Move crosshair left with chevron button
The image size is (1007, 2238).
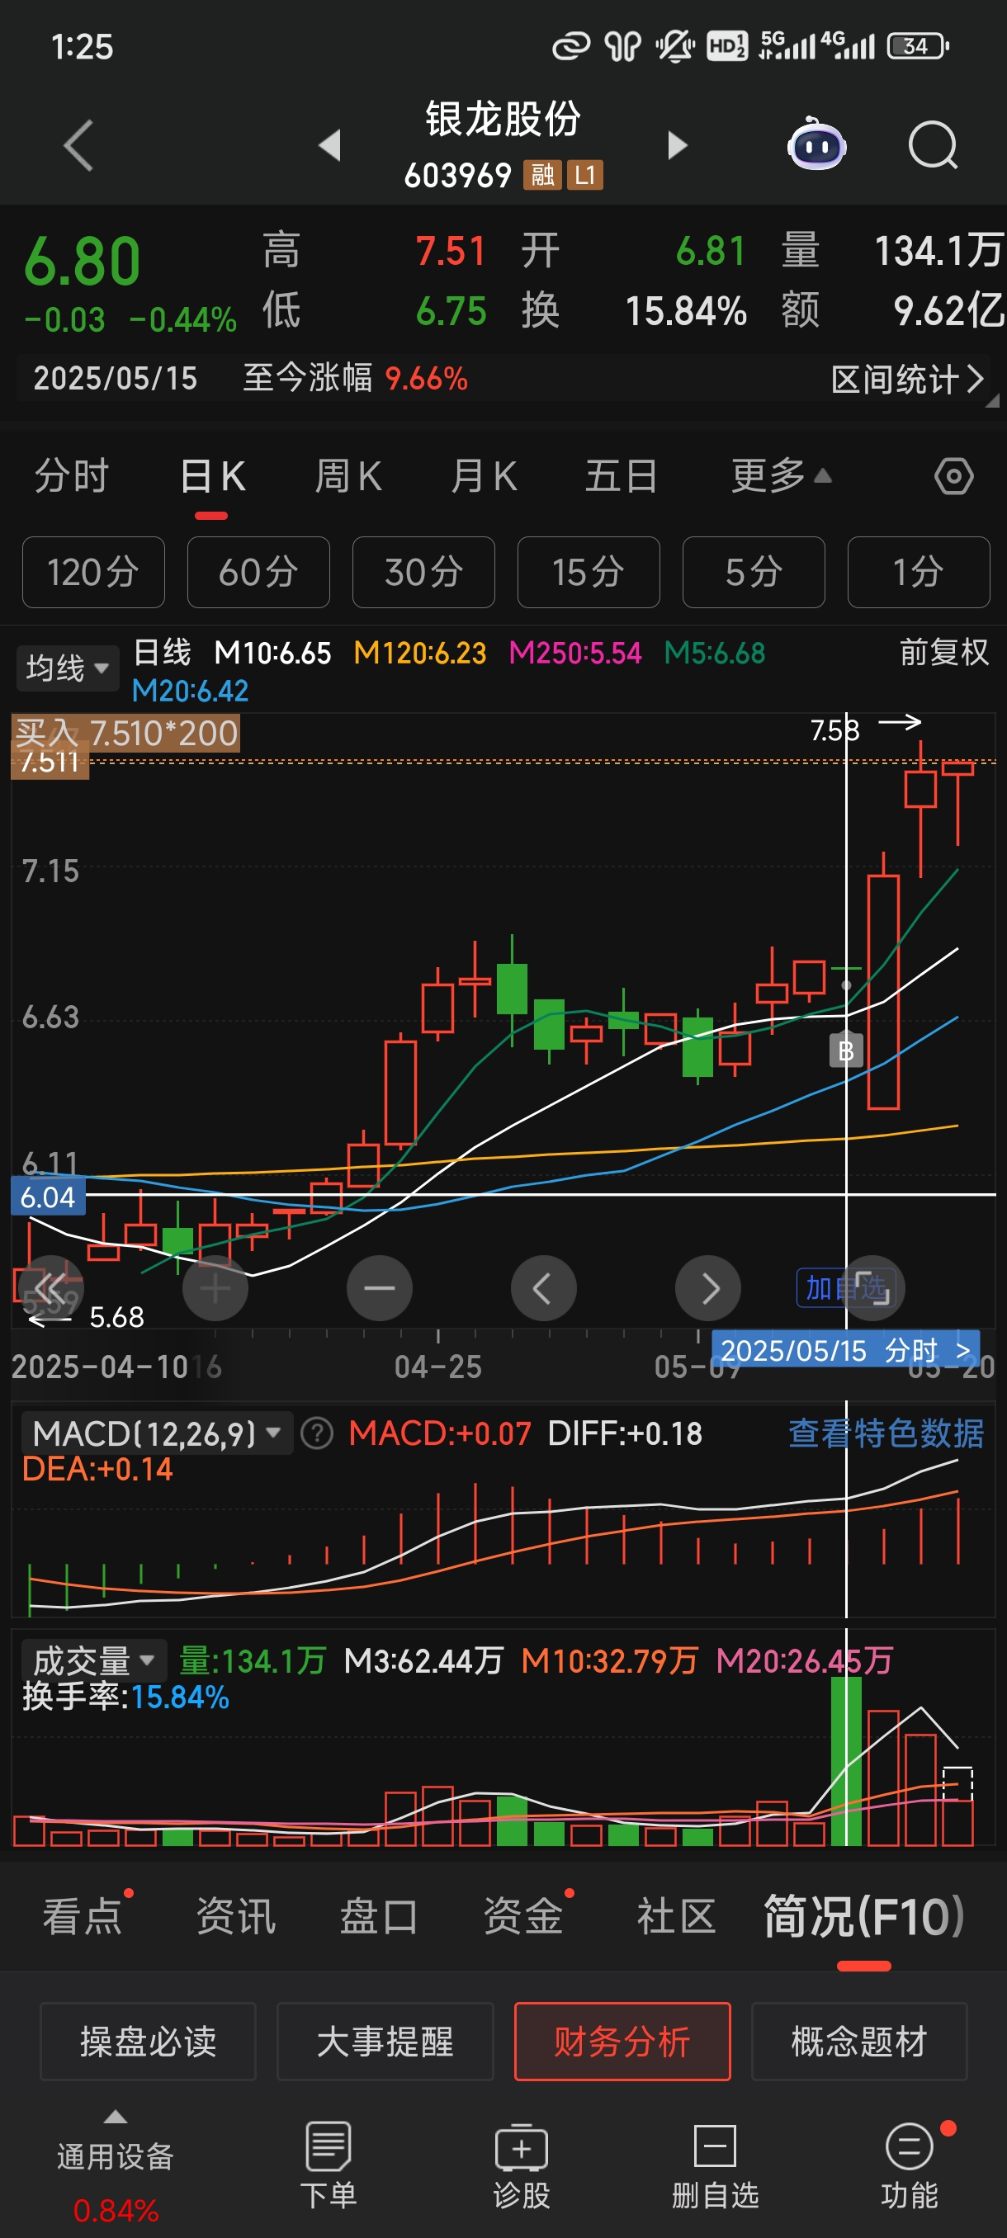[544, 1288]
